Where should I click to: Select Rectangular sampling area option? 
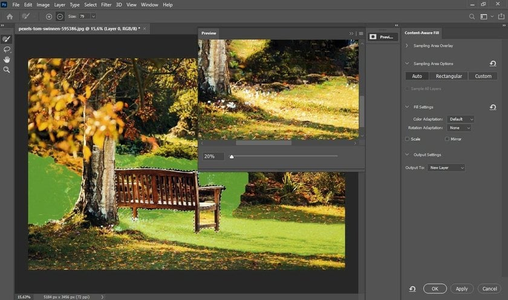click(x=449, y=76)
